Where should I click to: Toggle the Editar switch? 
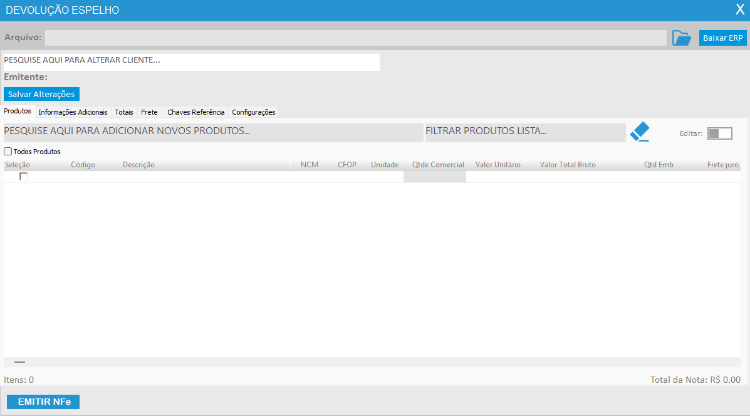point(719,133)
